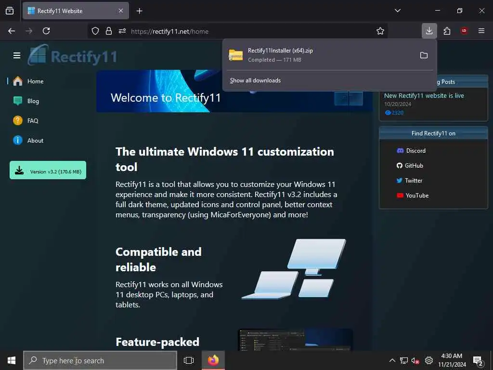The height and width of the screenshot is (370, 493).
Task: Open Firefox application menu
Action: pos(481,31)
